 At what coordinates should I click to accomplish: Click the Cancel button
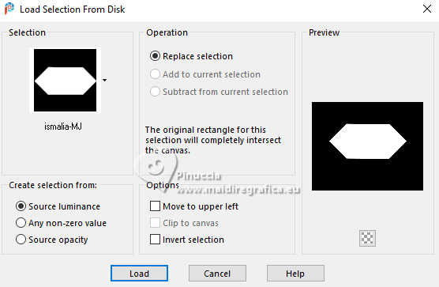point(217,274)
